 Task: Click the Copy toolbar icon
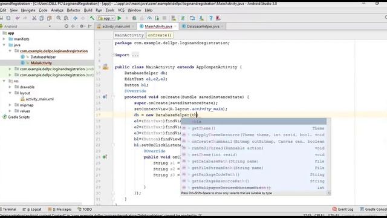point(42,18)
